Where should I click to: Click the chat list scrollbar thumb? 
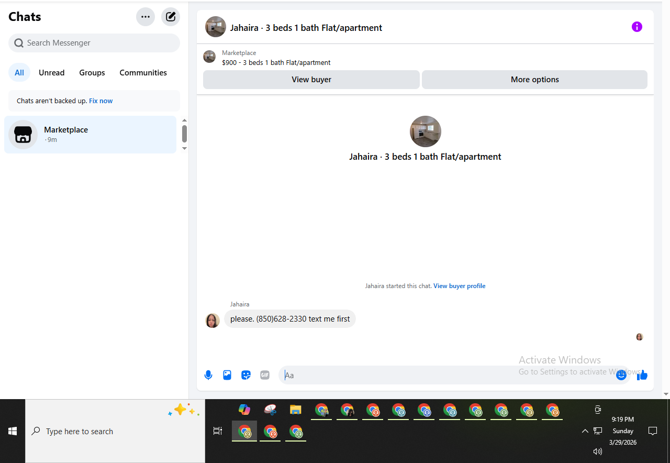184,134
